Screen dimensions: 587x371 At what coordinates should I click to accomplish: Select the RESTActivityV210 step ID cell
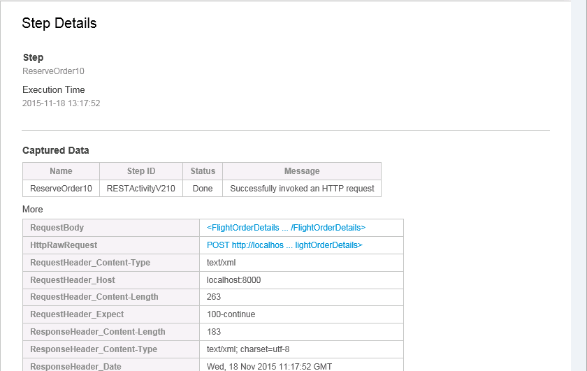point(141,189)
